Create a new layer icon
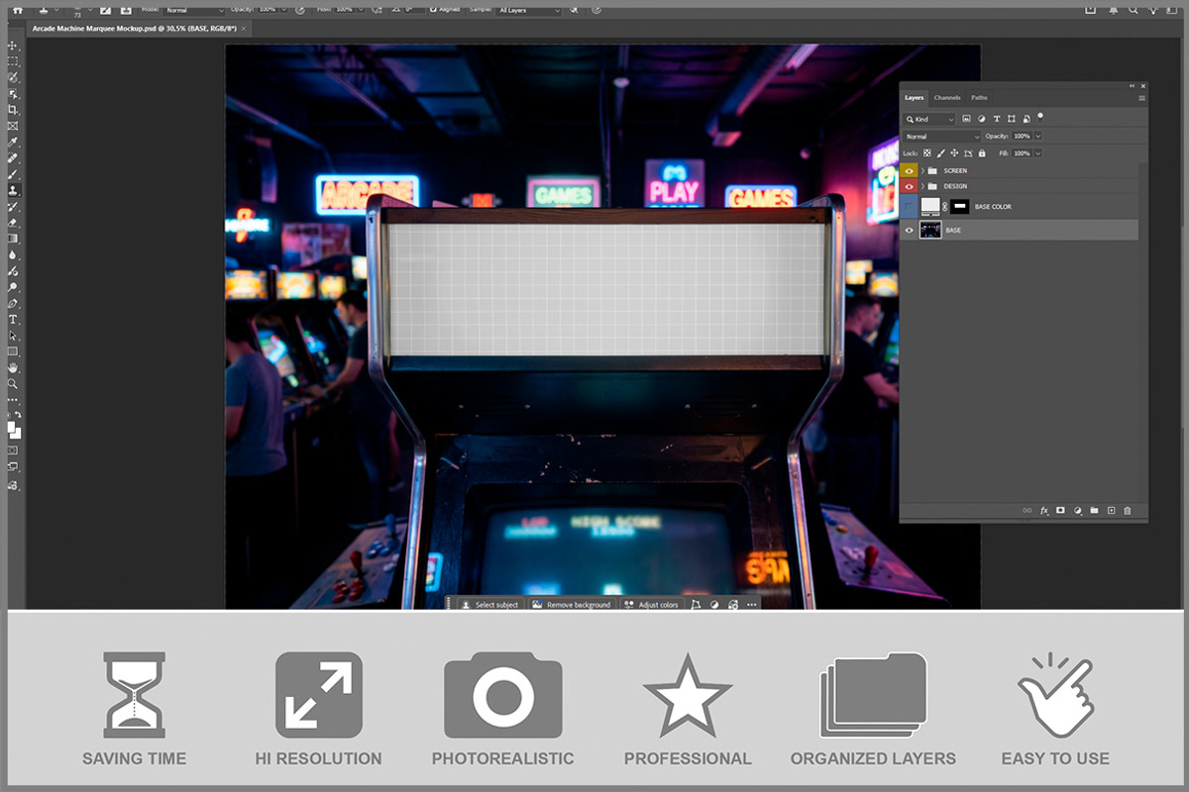The width and height of the screenshot is (1189, 792). click(x=1111, y=510)
